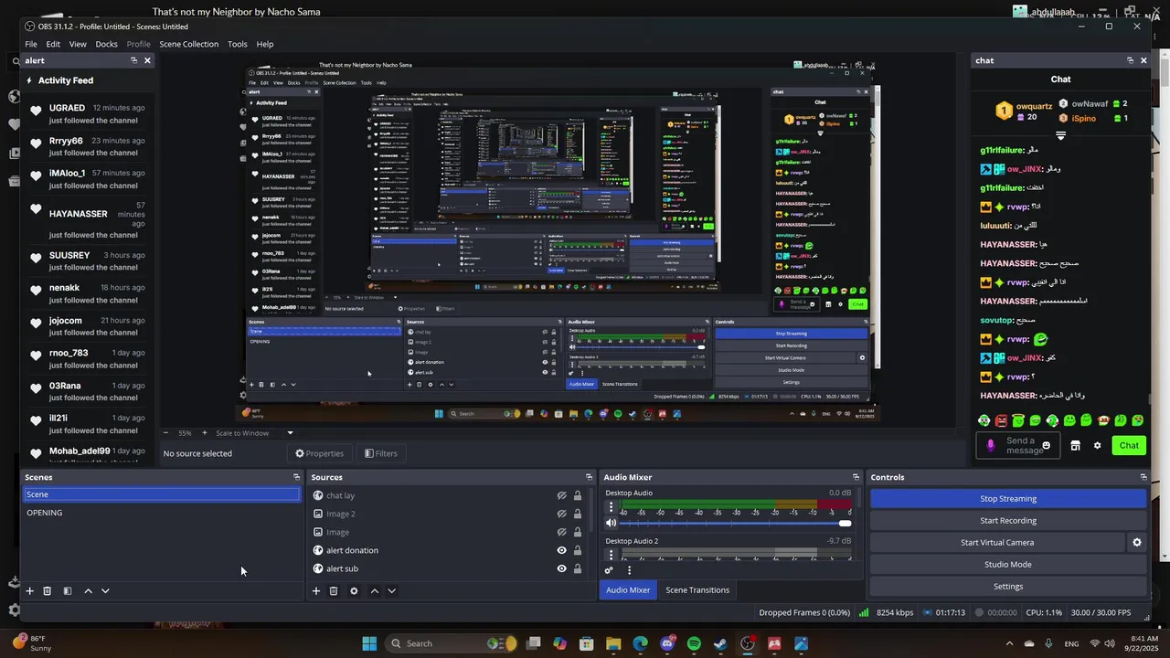The image size is (1170, 658).
Task: Collapse the chat leaderboard header
Action: [1060, 135]
